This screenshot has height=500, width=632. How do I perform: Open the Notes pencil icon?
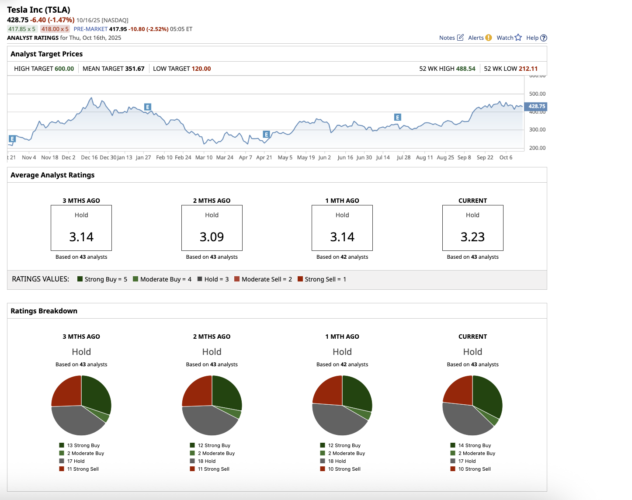460,38
